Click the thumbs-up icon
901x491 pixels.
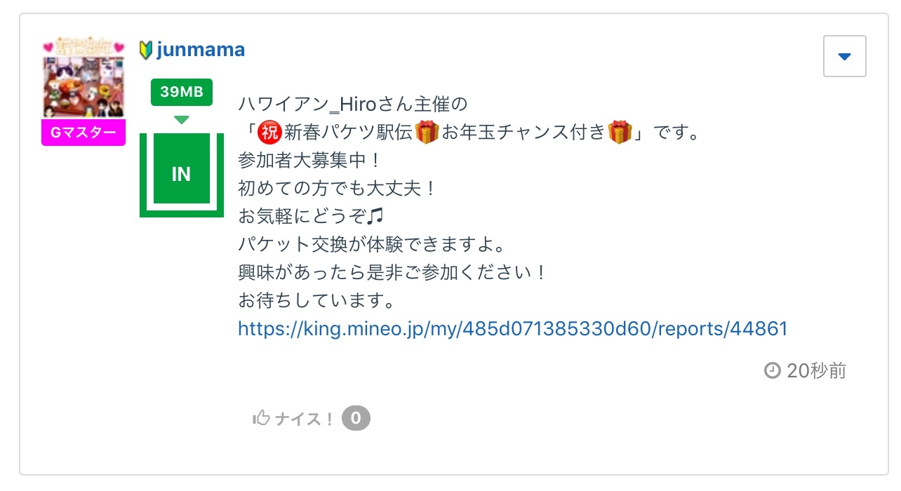261,419
